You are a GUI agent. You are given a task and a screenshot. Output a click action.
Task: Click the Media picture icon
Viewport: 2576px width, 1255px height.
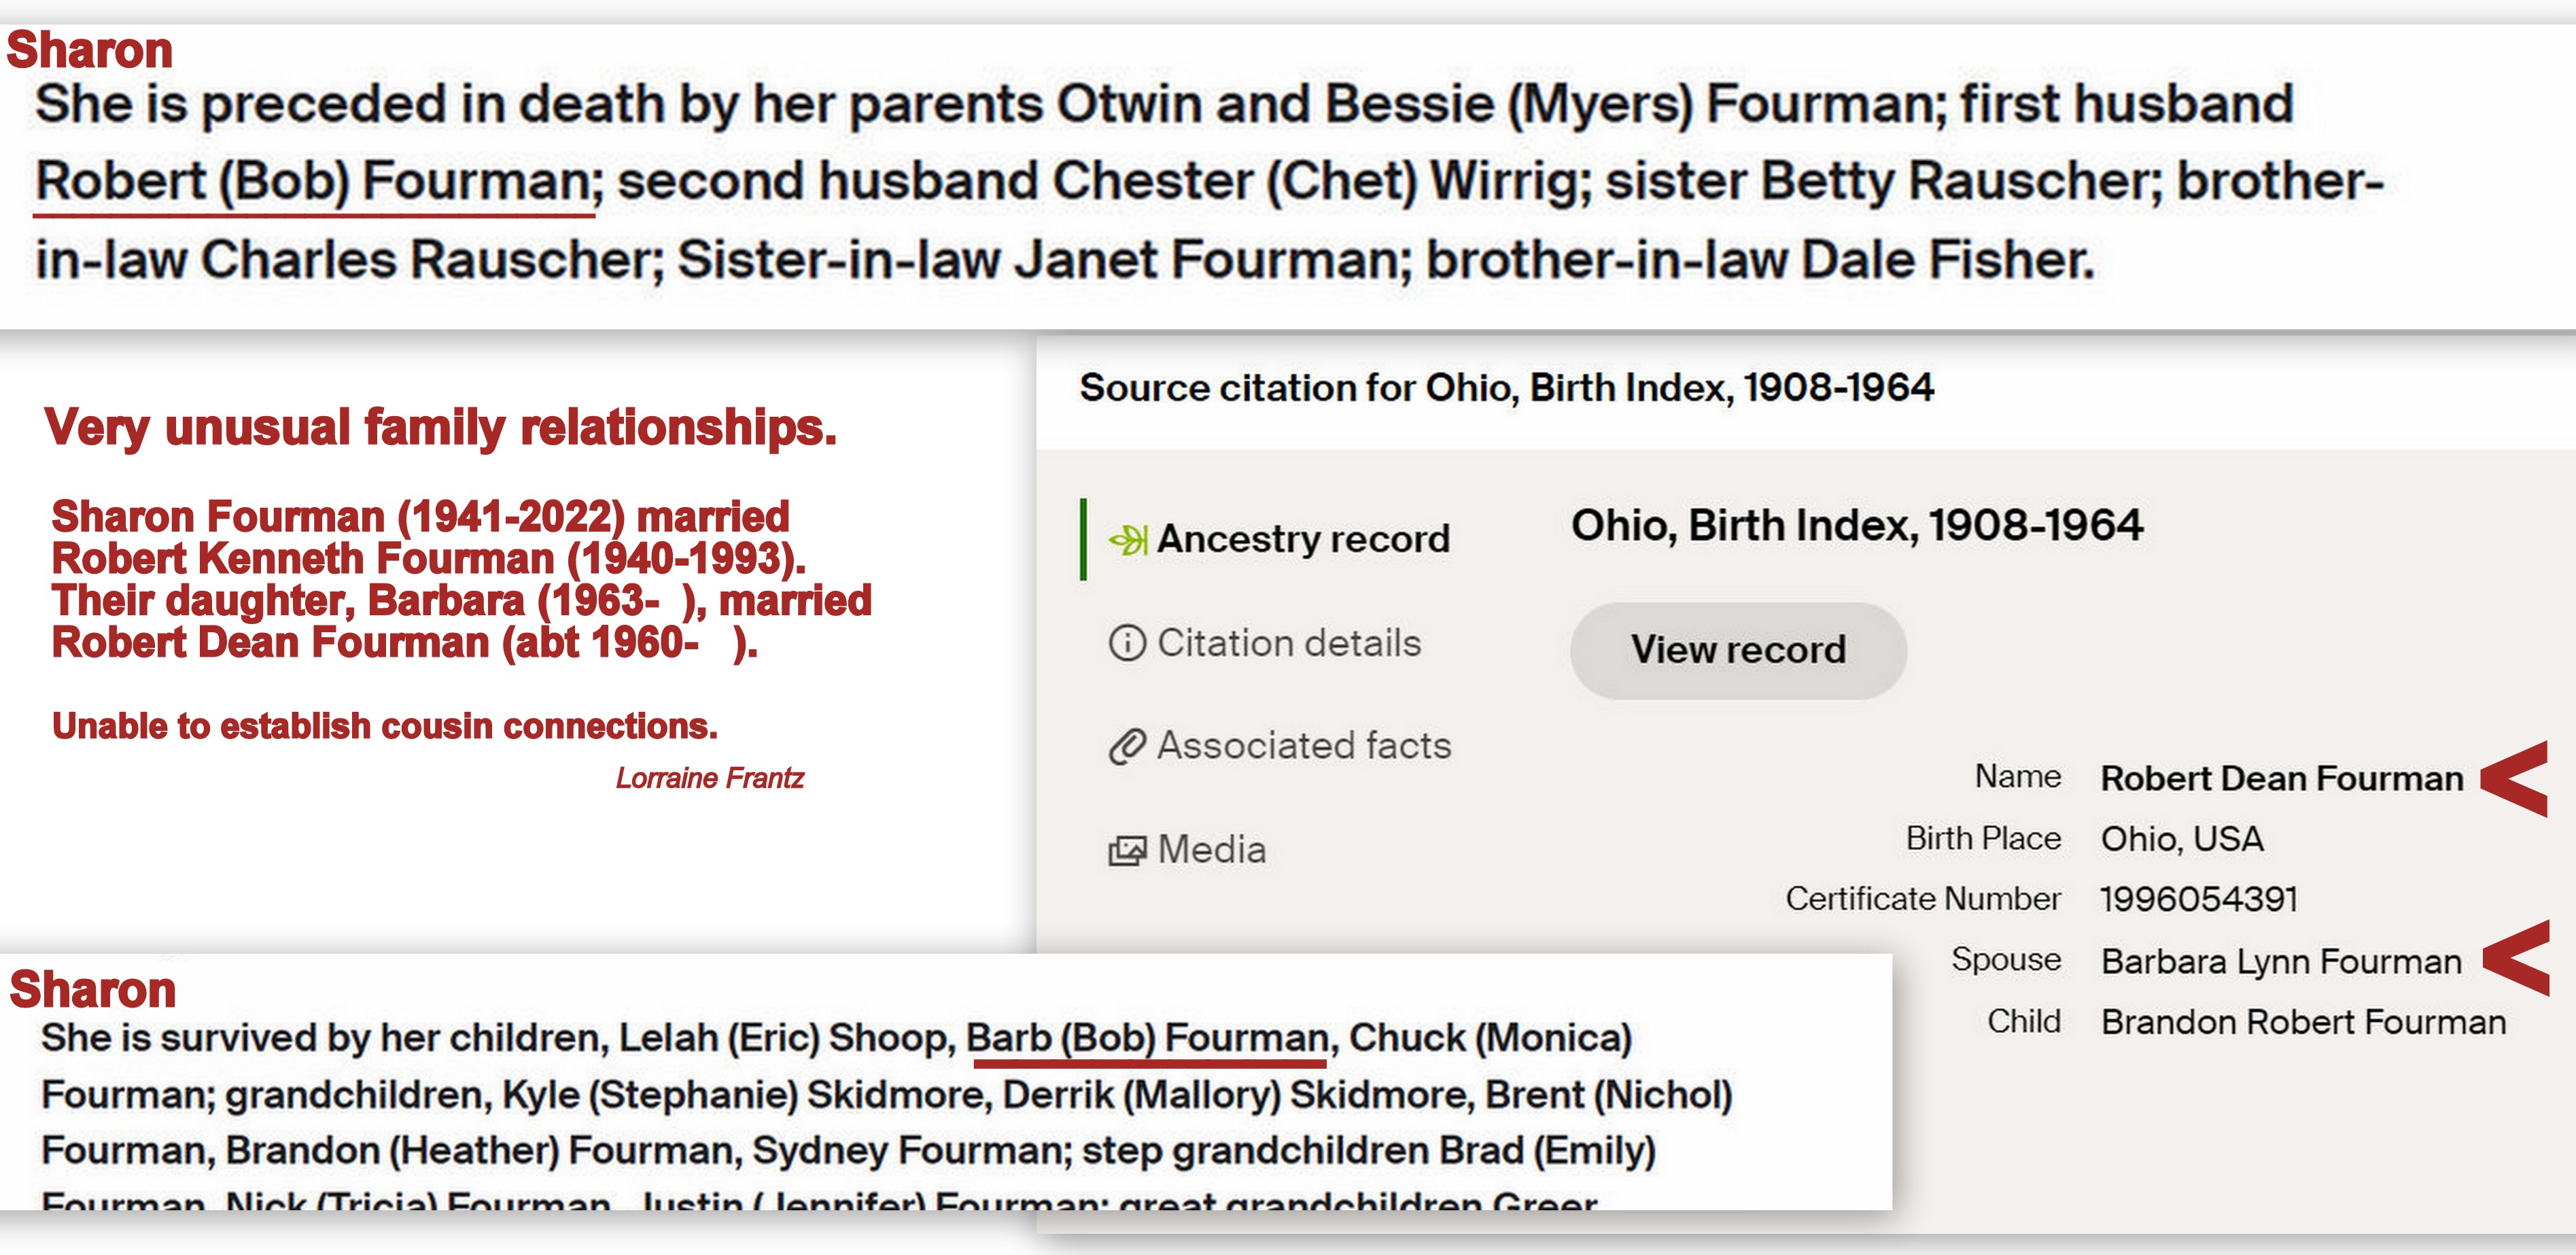[1127, 851]
